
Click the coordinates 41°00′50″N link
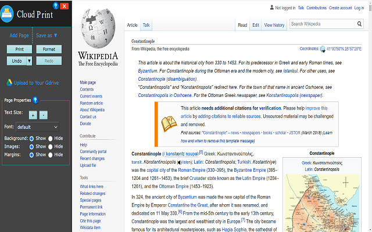344,49
